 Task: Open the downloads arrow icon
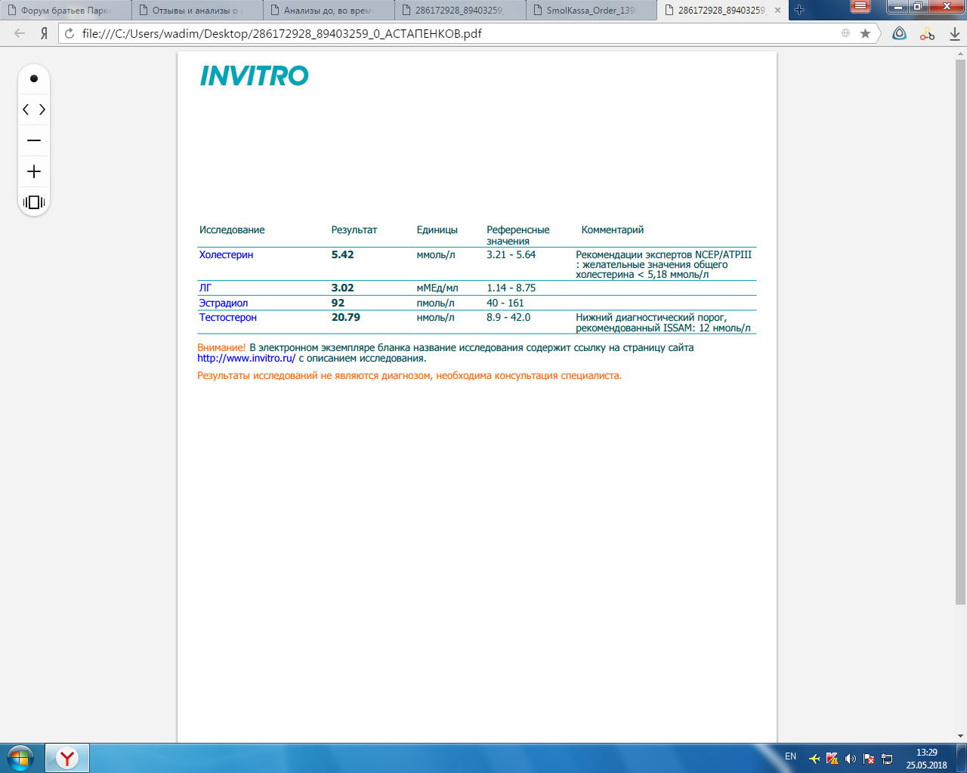[955, 33]
